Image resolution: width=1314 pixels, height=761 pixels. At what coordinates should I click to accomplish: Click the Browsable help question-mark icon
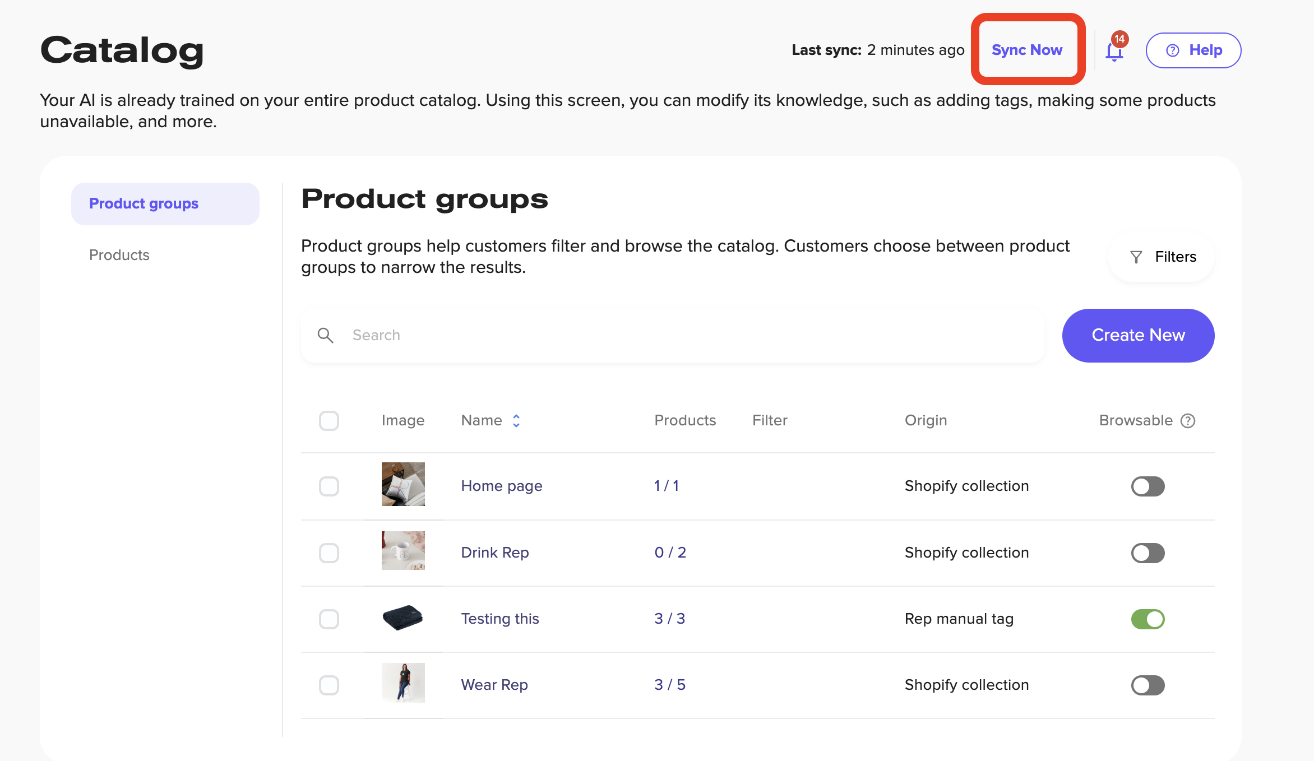coord(1188,421)
